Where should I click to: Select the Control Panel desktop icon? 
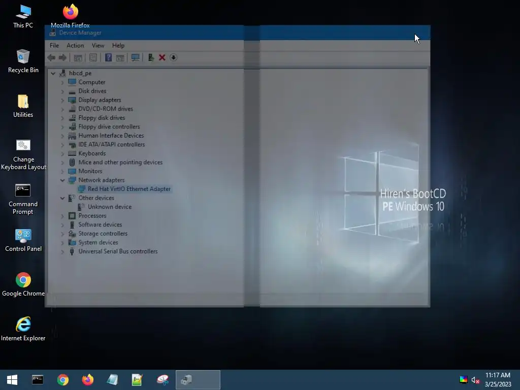coord(23,240)
